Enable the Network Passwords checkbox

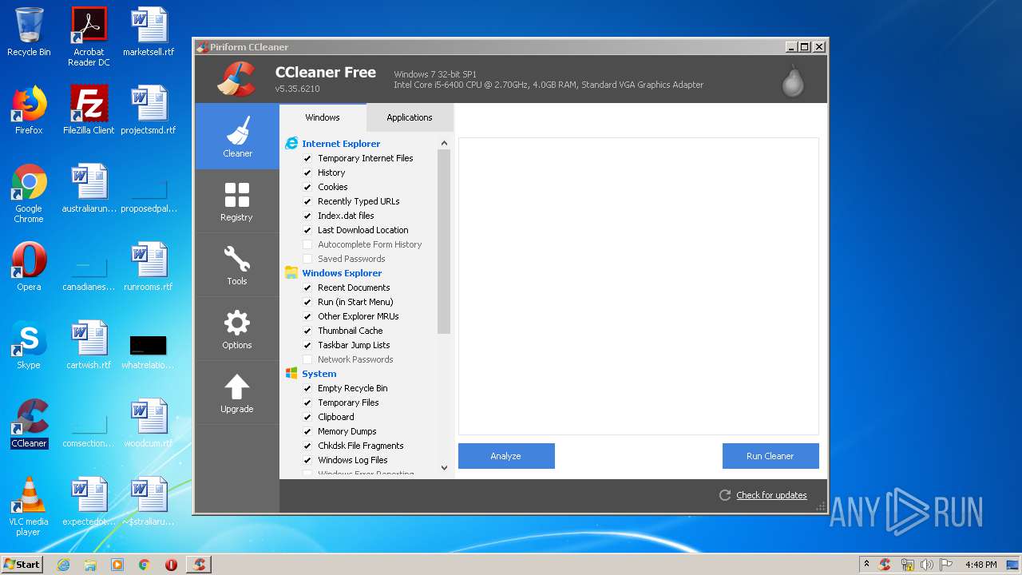307,359
